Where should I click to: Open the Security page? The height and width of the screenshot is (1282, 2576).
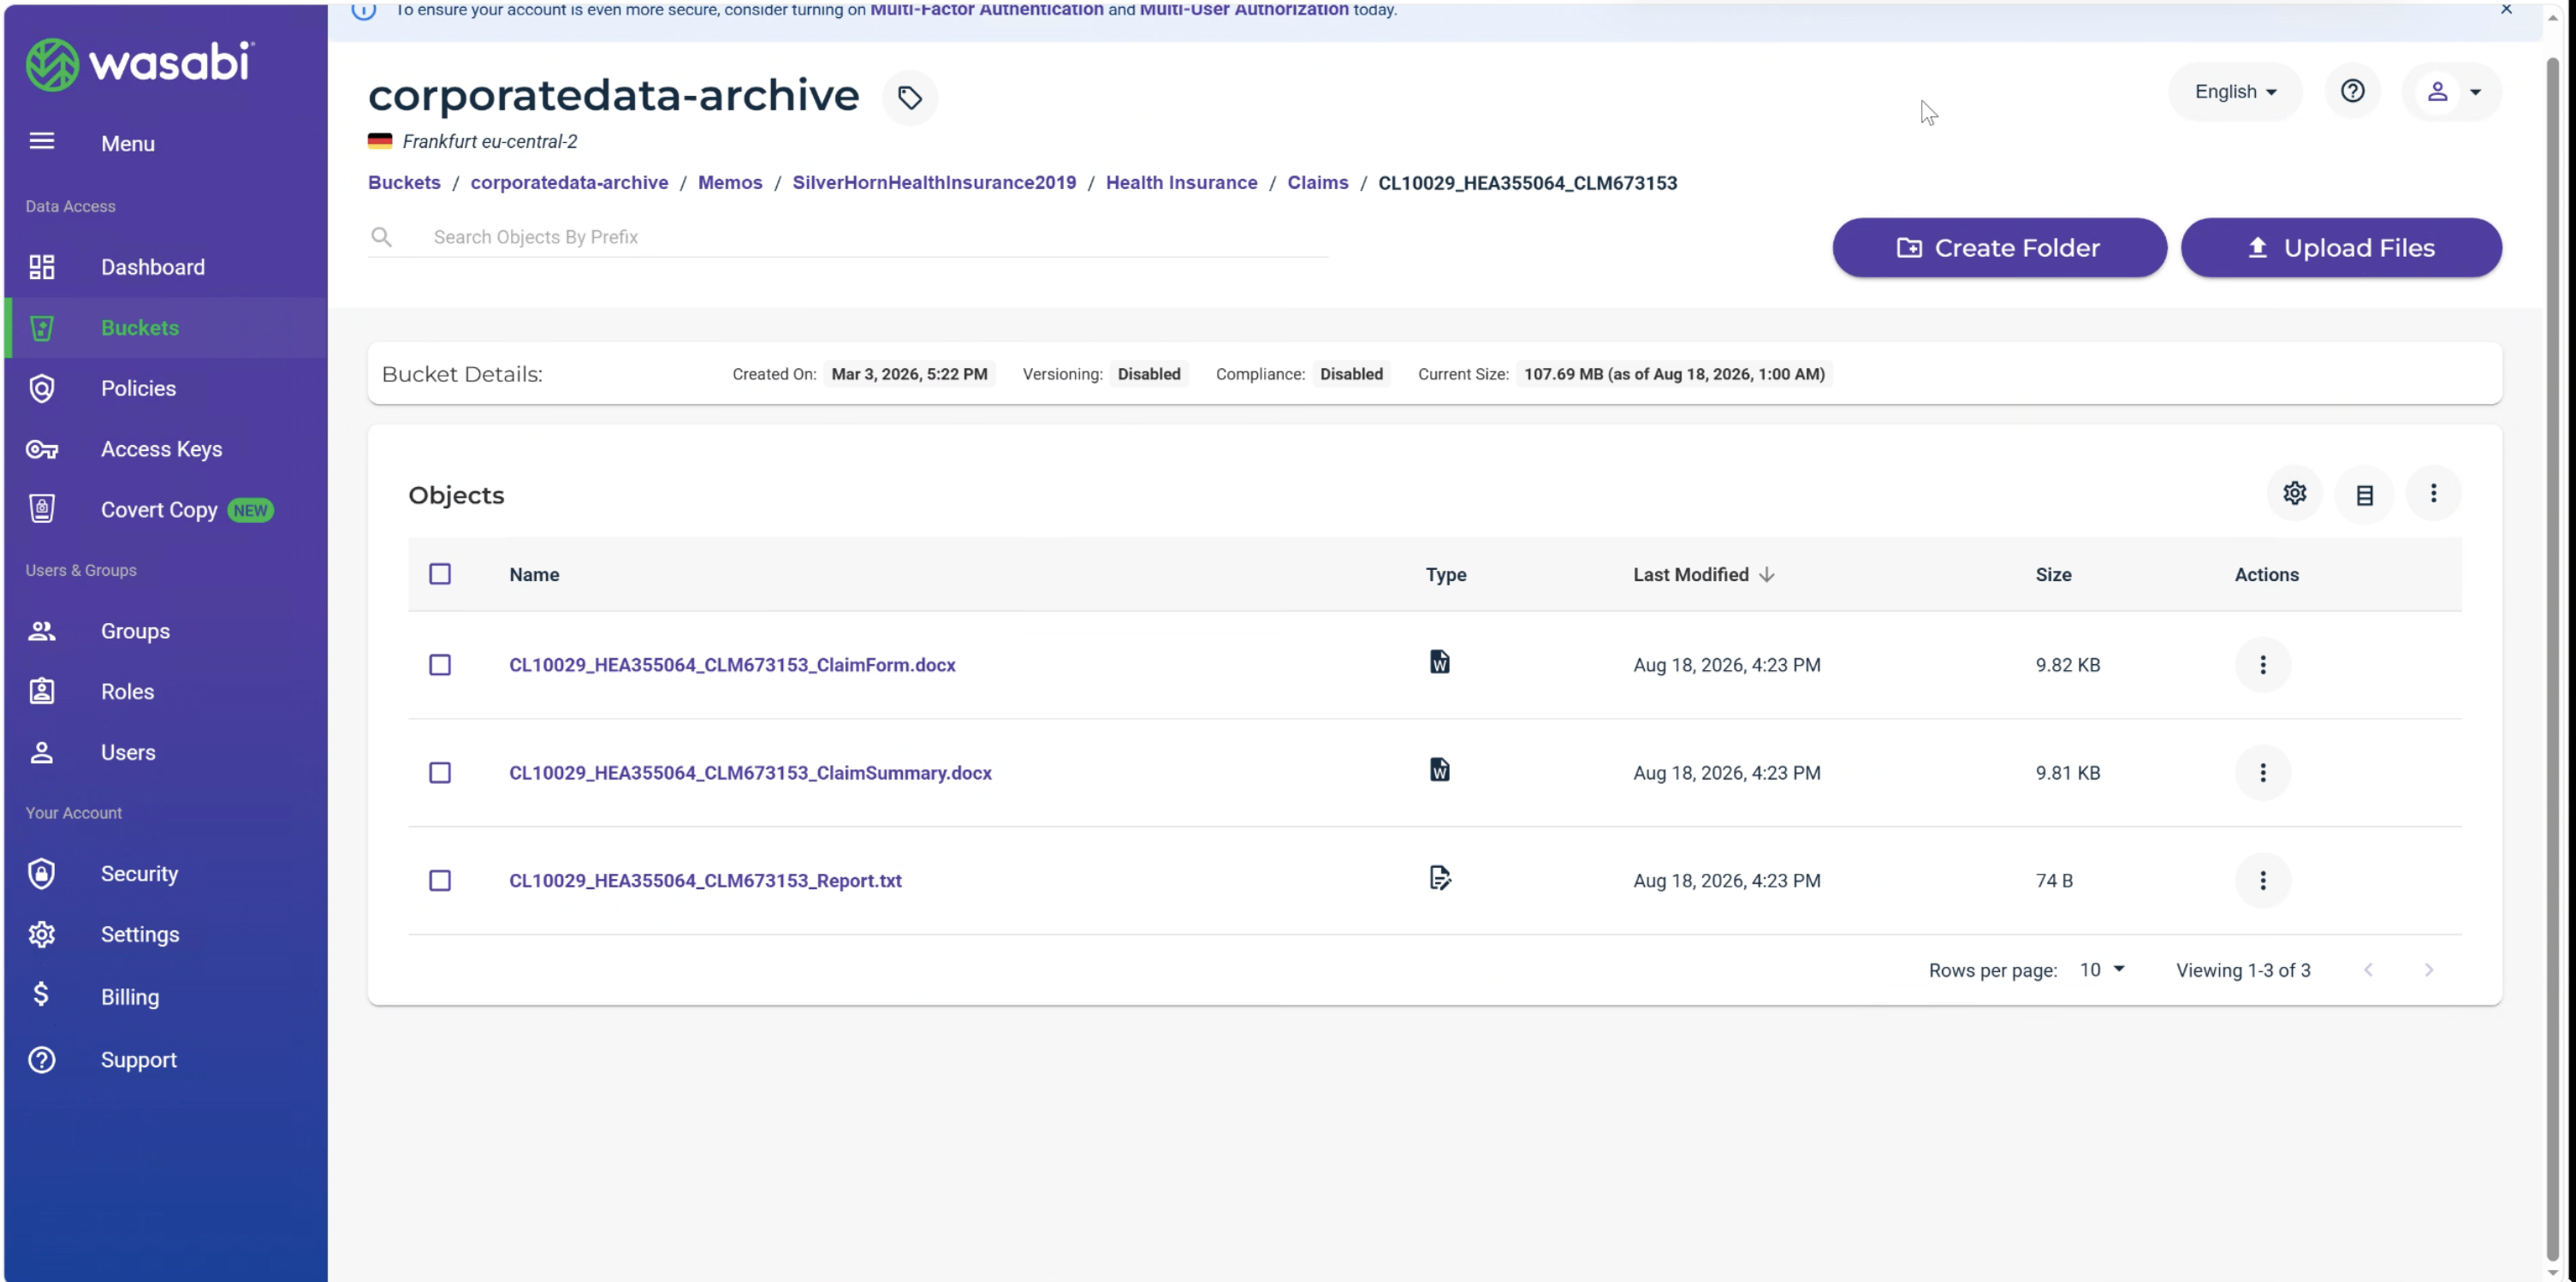click(x=139, y=873)
